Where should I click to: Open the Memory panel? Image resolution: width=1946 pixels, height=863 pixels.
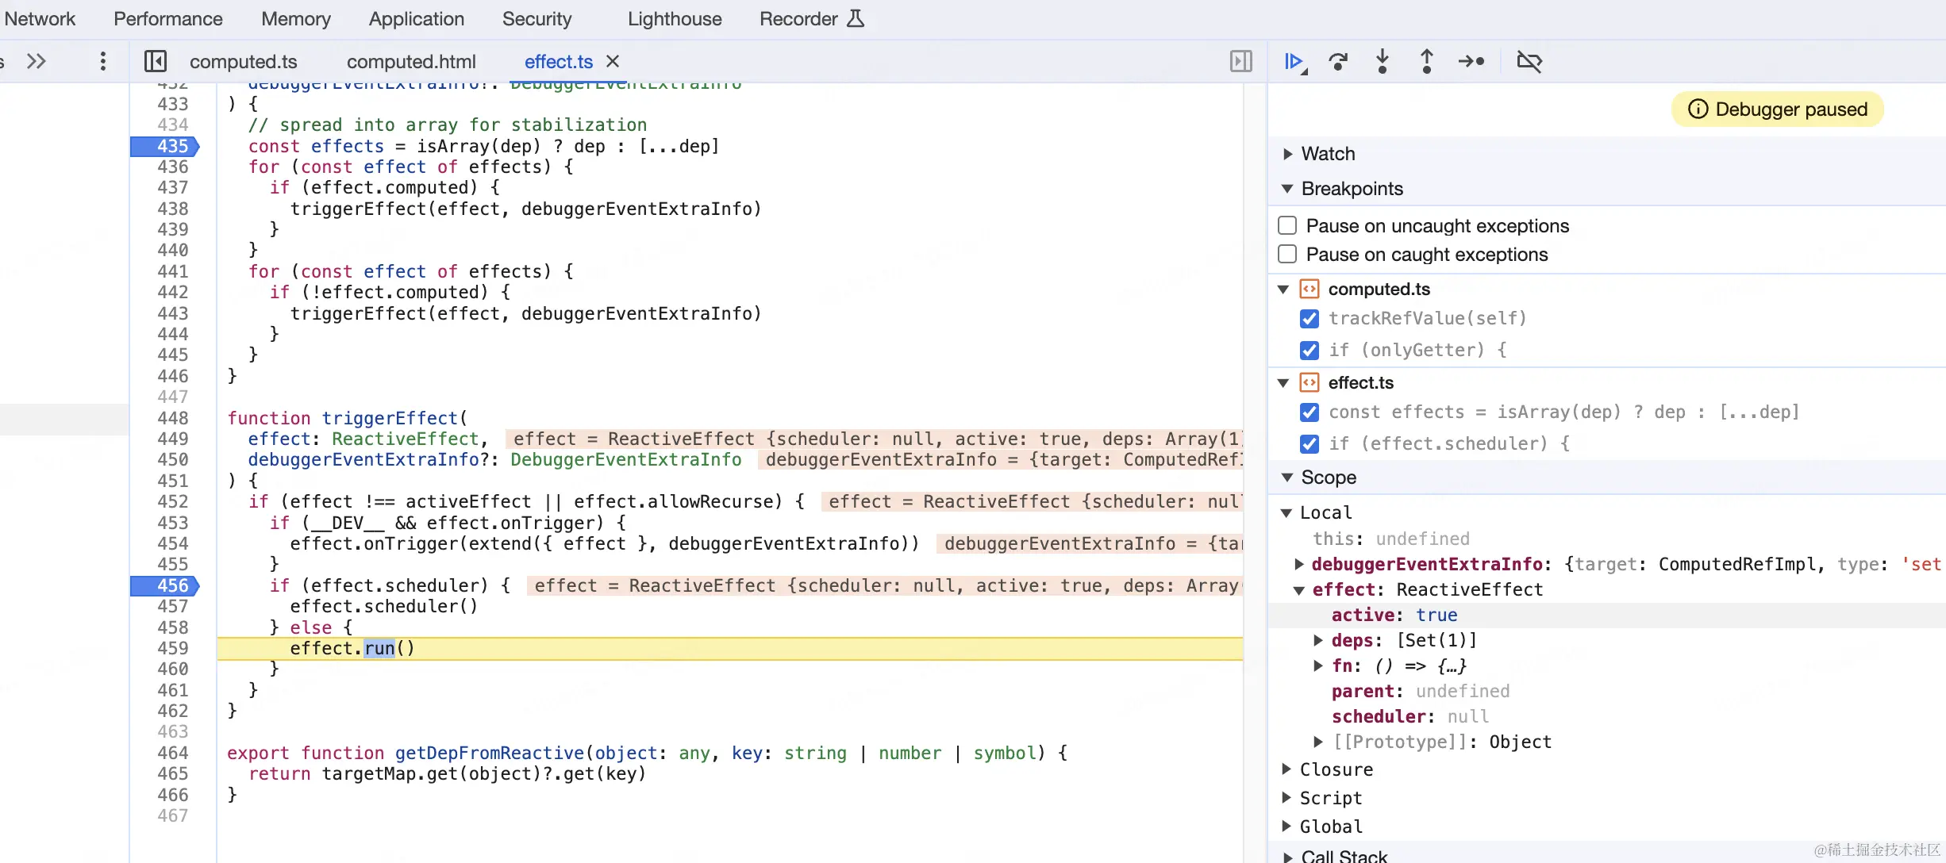point(295,19)
